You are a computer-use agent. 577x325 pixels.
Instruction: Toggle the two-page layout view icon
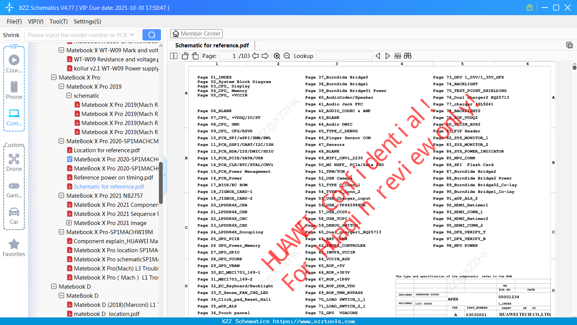(174, 56)
